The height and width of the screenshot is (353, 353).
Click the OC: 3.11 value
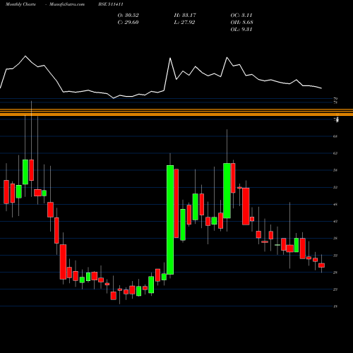pos(241,16)
